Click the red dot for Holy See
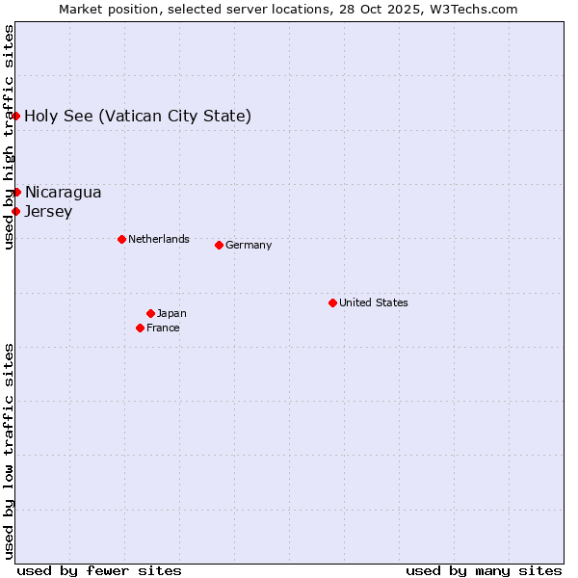The height and width of the screenshot is (578, 578). click(x=16, y=117)
